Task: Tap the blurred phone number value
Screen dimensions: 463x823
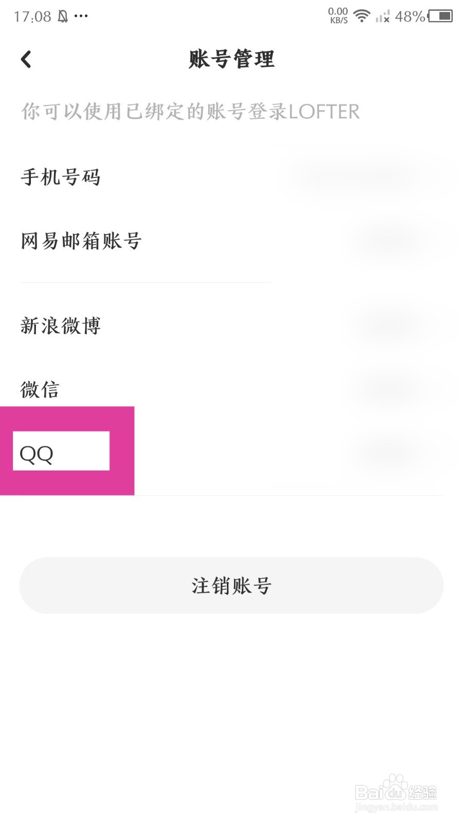Action: [365, 177]
